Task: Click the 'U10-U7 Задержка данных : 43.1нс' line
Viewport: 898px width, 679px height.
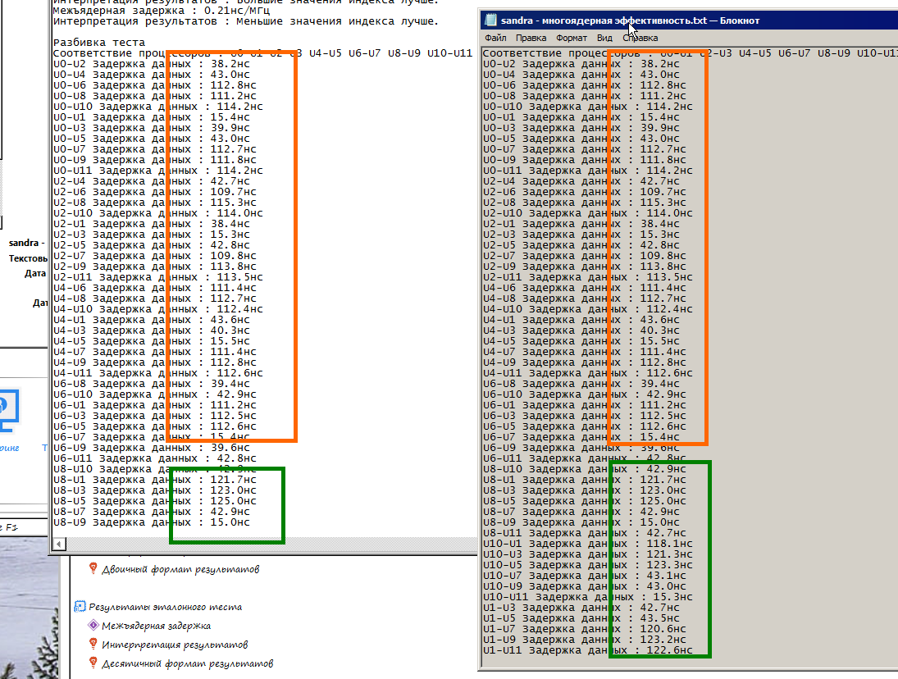Action: click(x=584, y=576)
